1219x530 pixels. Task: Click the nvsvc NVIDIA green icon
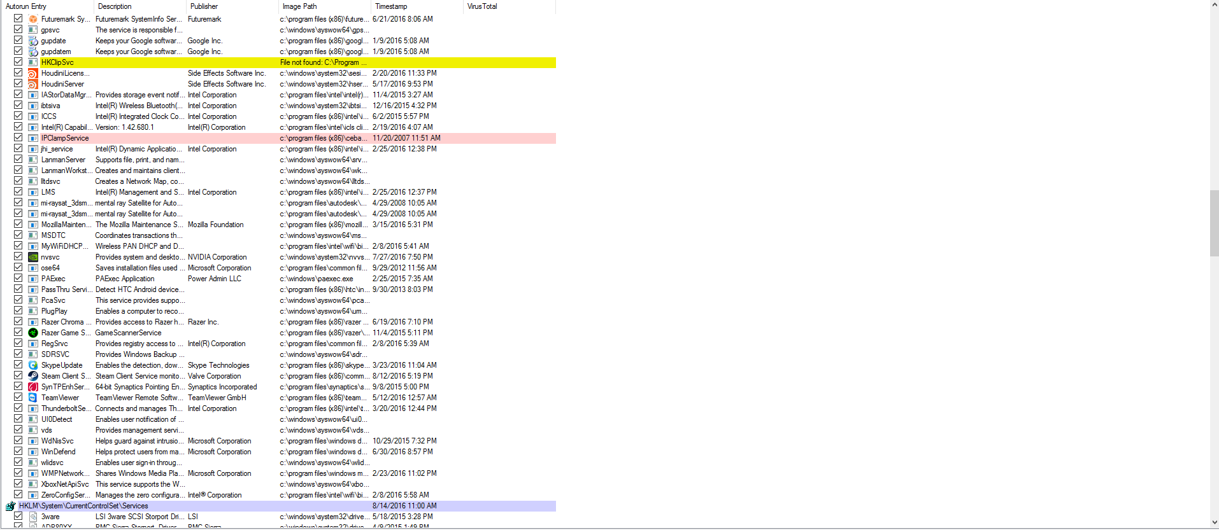[33, 257]
